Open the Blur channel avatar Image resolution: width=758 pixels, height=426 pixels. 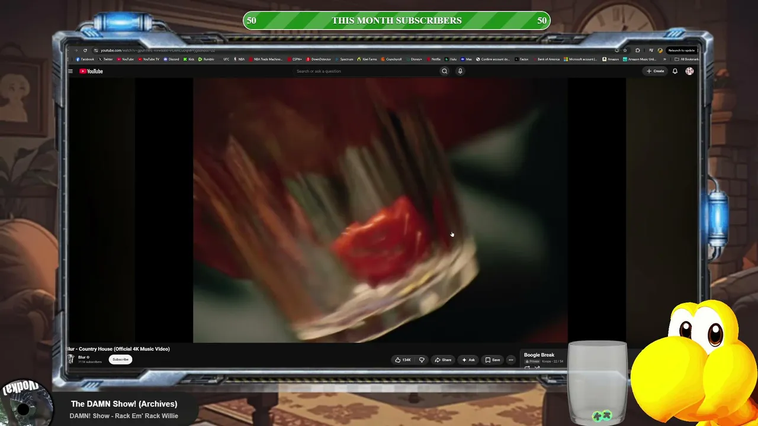click(71, 359)
